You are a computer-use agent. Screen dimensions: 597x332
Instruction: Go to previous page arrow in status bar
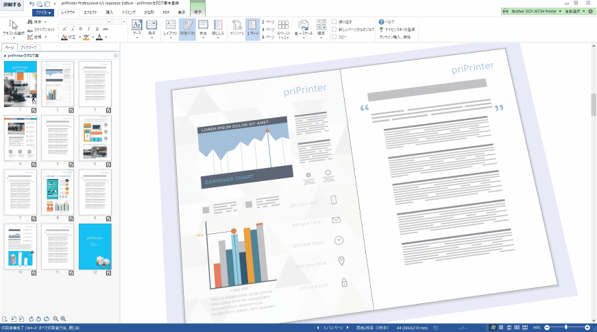coord(318,328)
